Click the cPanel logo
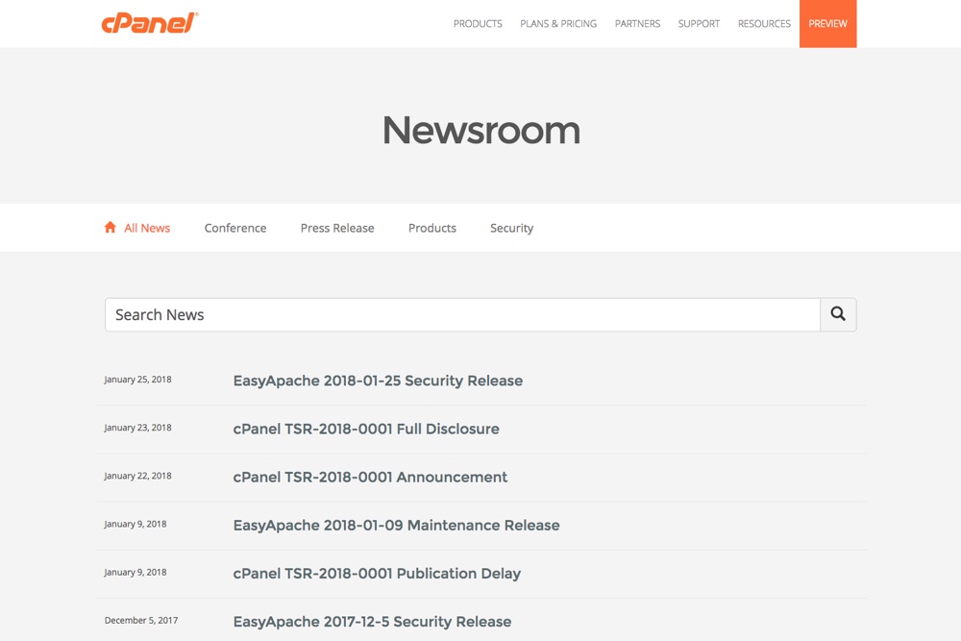The width and height of the screenshot is (961, 641). (x=150, y=23)
